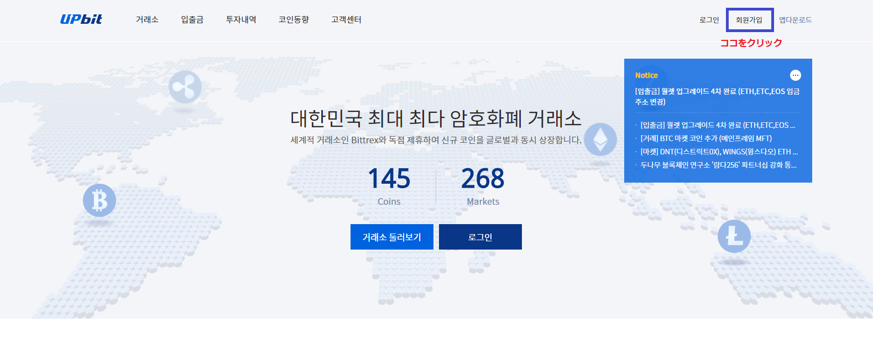Click the Bitcoin coin icon
The image size is (873, 337).
[100, 200]
